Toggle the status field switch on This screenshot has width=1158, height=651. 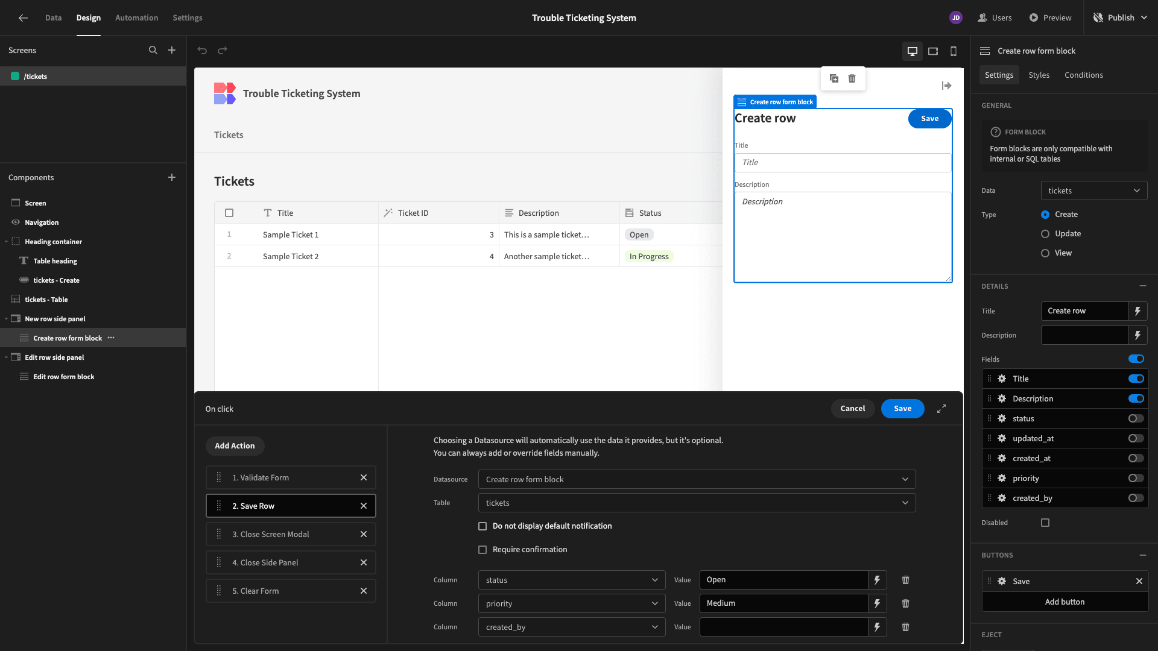[1136, 418]
